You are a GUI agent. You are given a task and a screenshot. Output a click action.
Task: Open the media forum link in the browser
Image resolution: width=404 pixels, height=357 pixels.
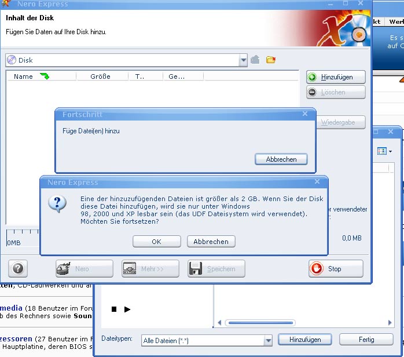[x=11, y=308]
